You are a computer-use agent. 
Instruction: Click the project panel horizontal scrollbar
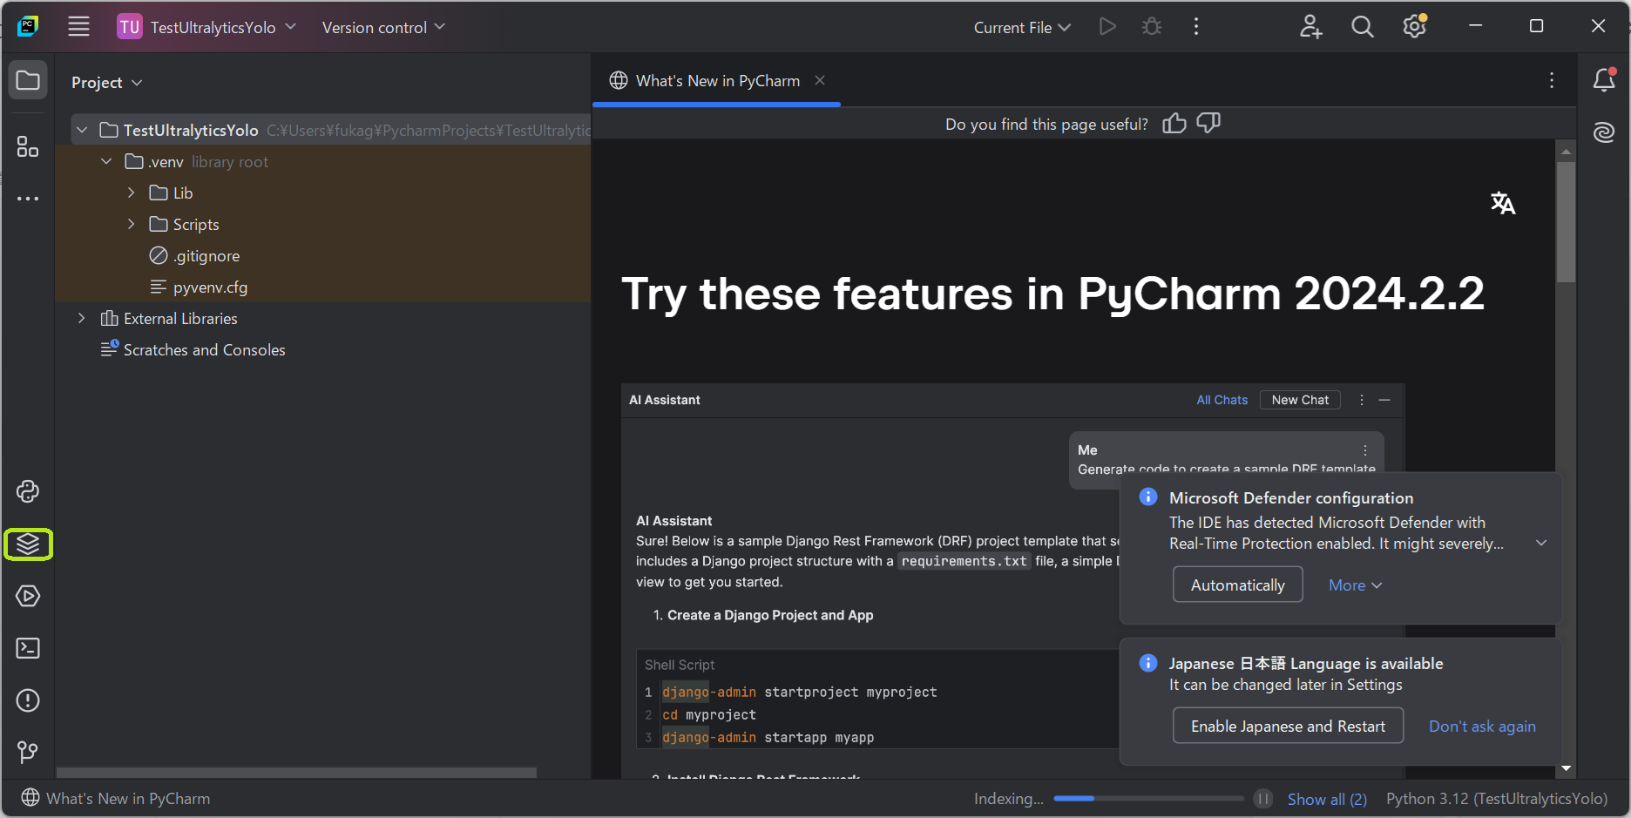(x=296, y=772)
